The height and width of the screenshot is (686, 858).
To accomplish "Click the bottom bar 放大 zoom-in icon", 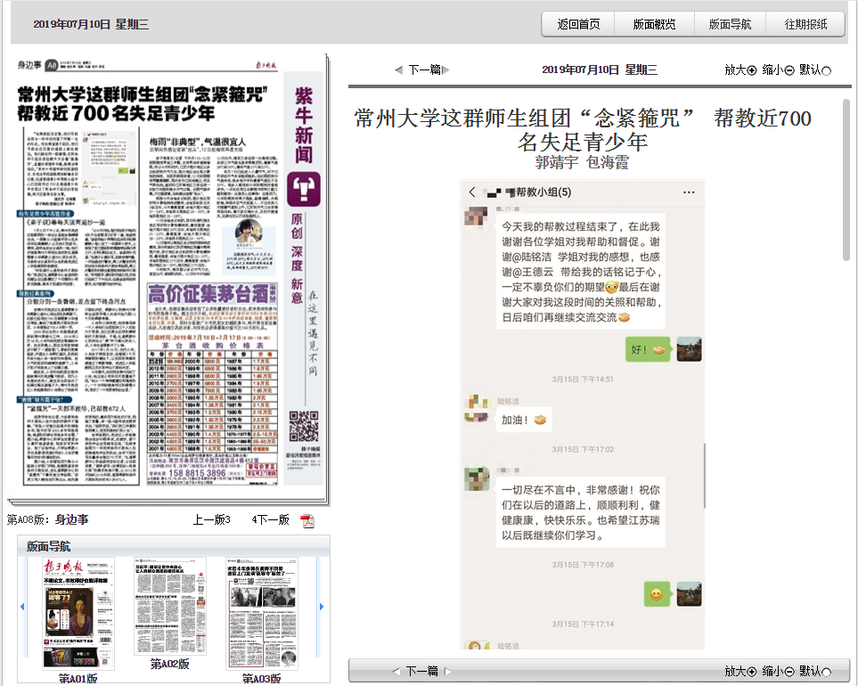I will (751, 672).
